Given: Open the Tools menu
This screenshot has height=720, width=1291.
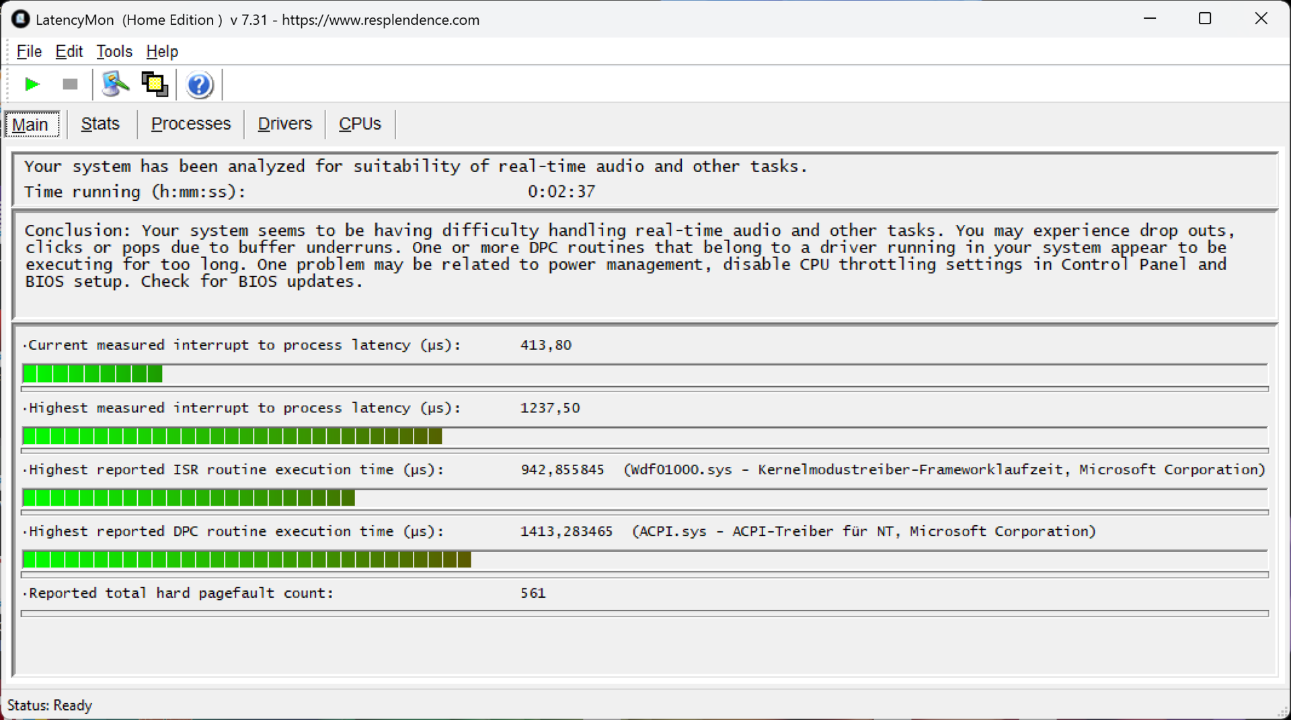Looking at the screenshot, I should (114, 52).
